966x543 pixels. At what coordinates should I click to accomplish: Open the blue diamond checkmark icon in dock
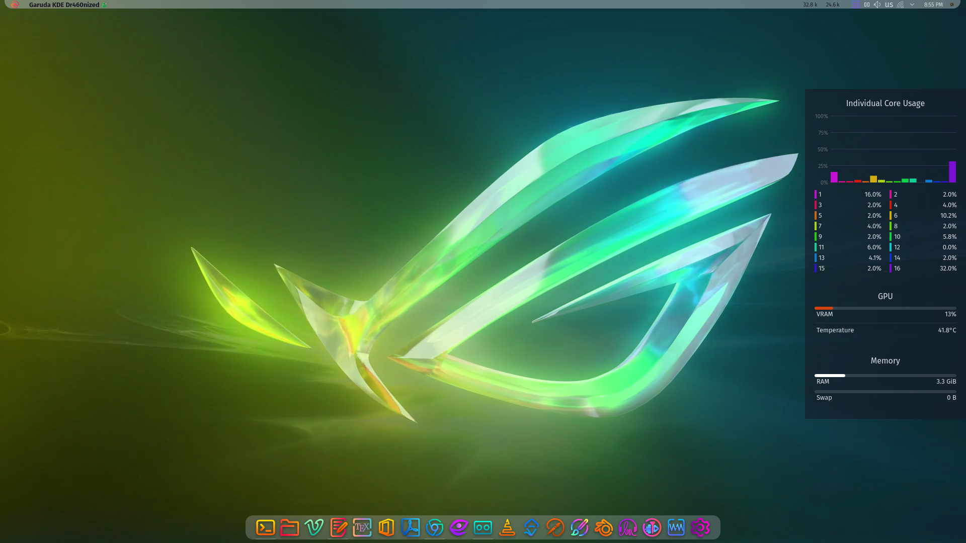pos(531,527)
